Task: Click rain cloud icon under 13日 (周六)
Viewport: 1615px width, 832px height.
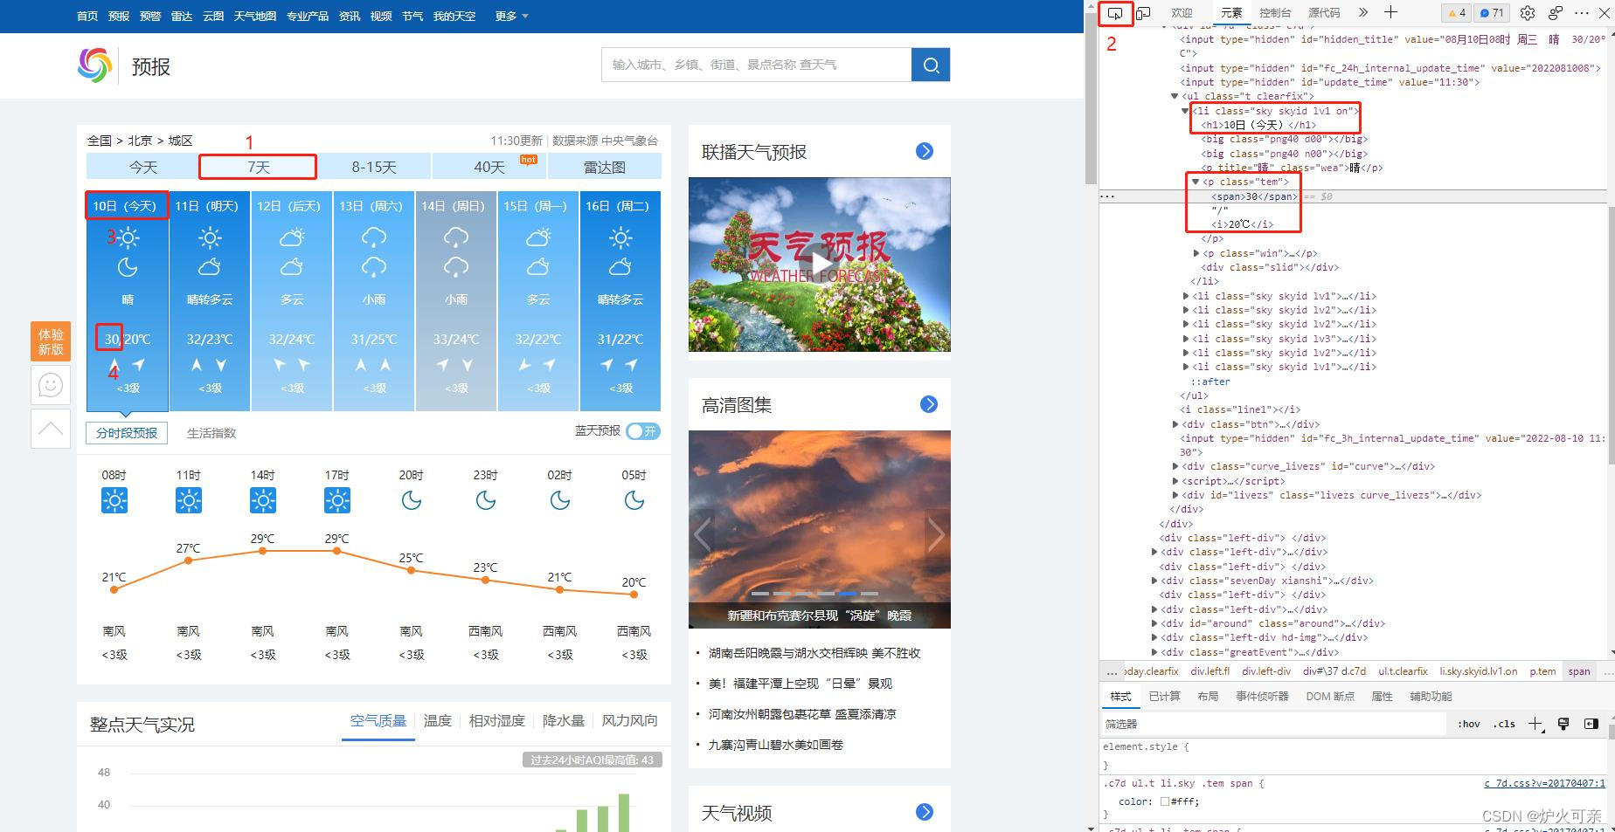Action: (374, 237)
